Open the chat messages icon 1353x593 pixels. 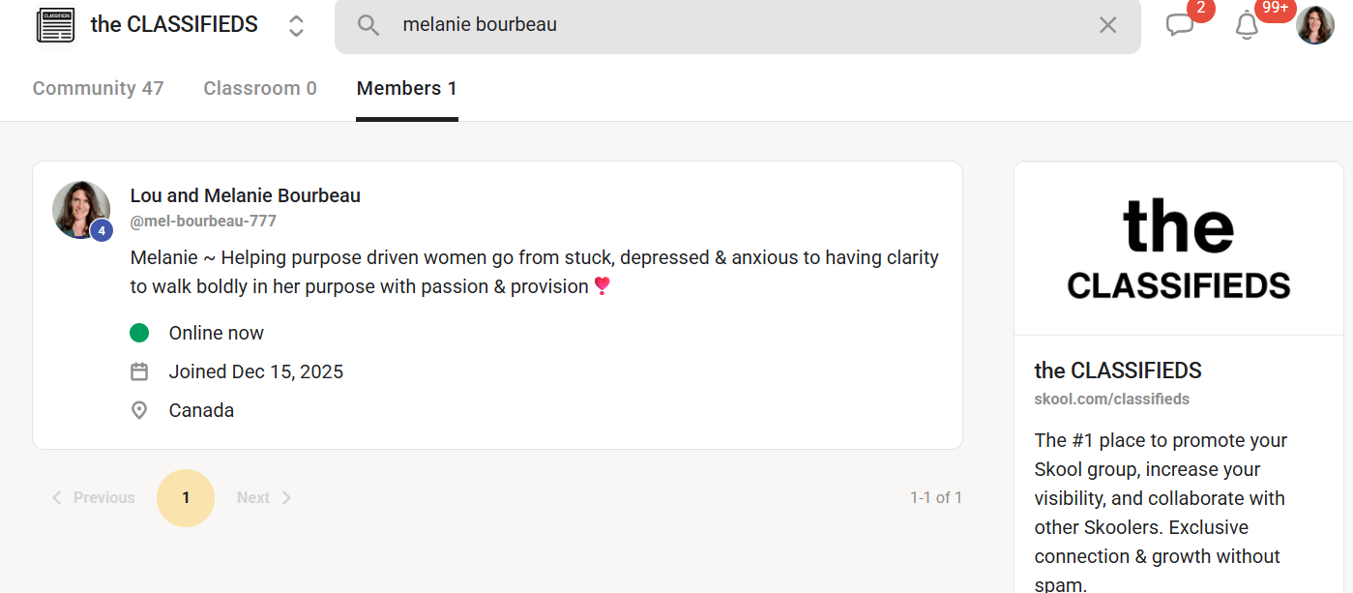(x=1180, y=25)
